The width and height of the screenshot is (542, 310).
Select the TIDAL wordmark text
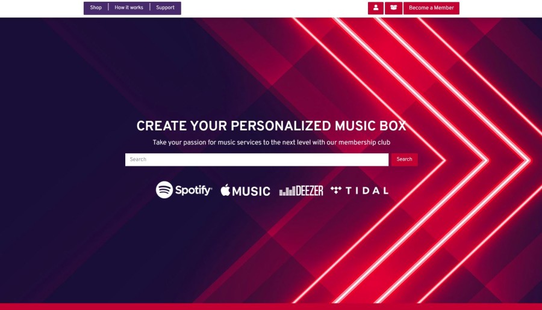[x=367, y=190]
